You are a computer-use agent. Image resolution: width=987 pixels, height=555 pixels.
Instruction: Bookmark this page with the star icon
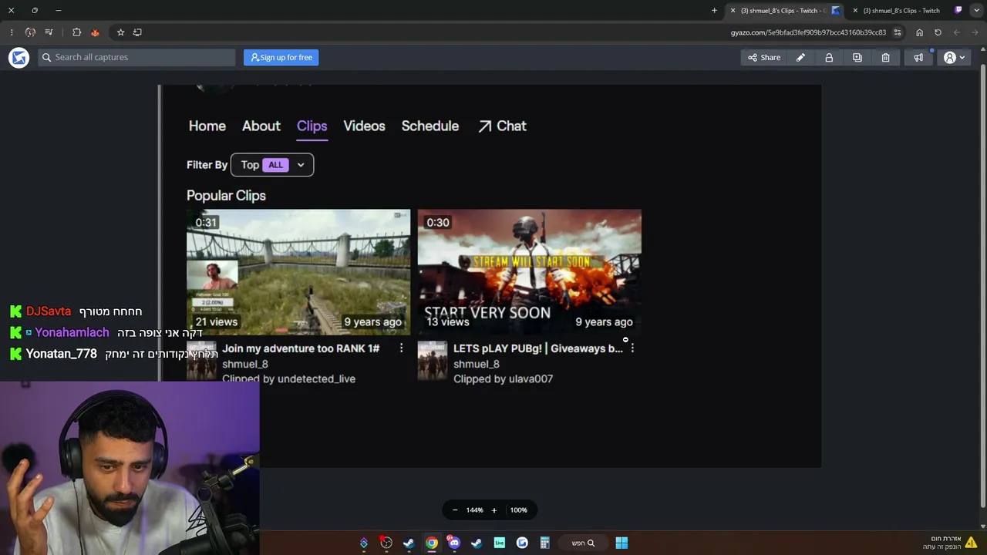coord(120,32)
